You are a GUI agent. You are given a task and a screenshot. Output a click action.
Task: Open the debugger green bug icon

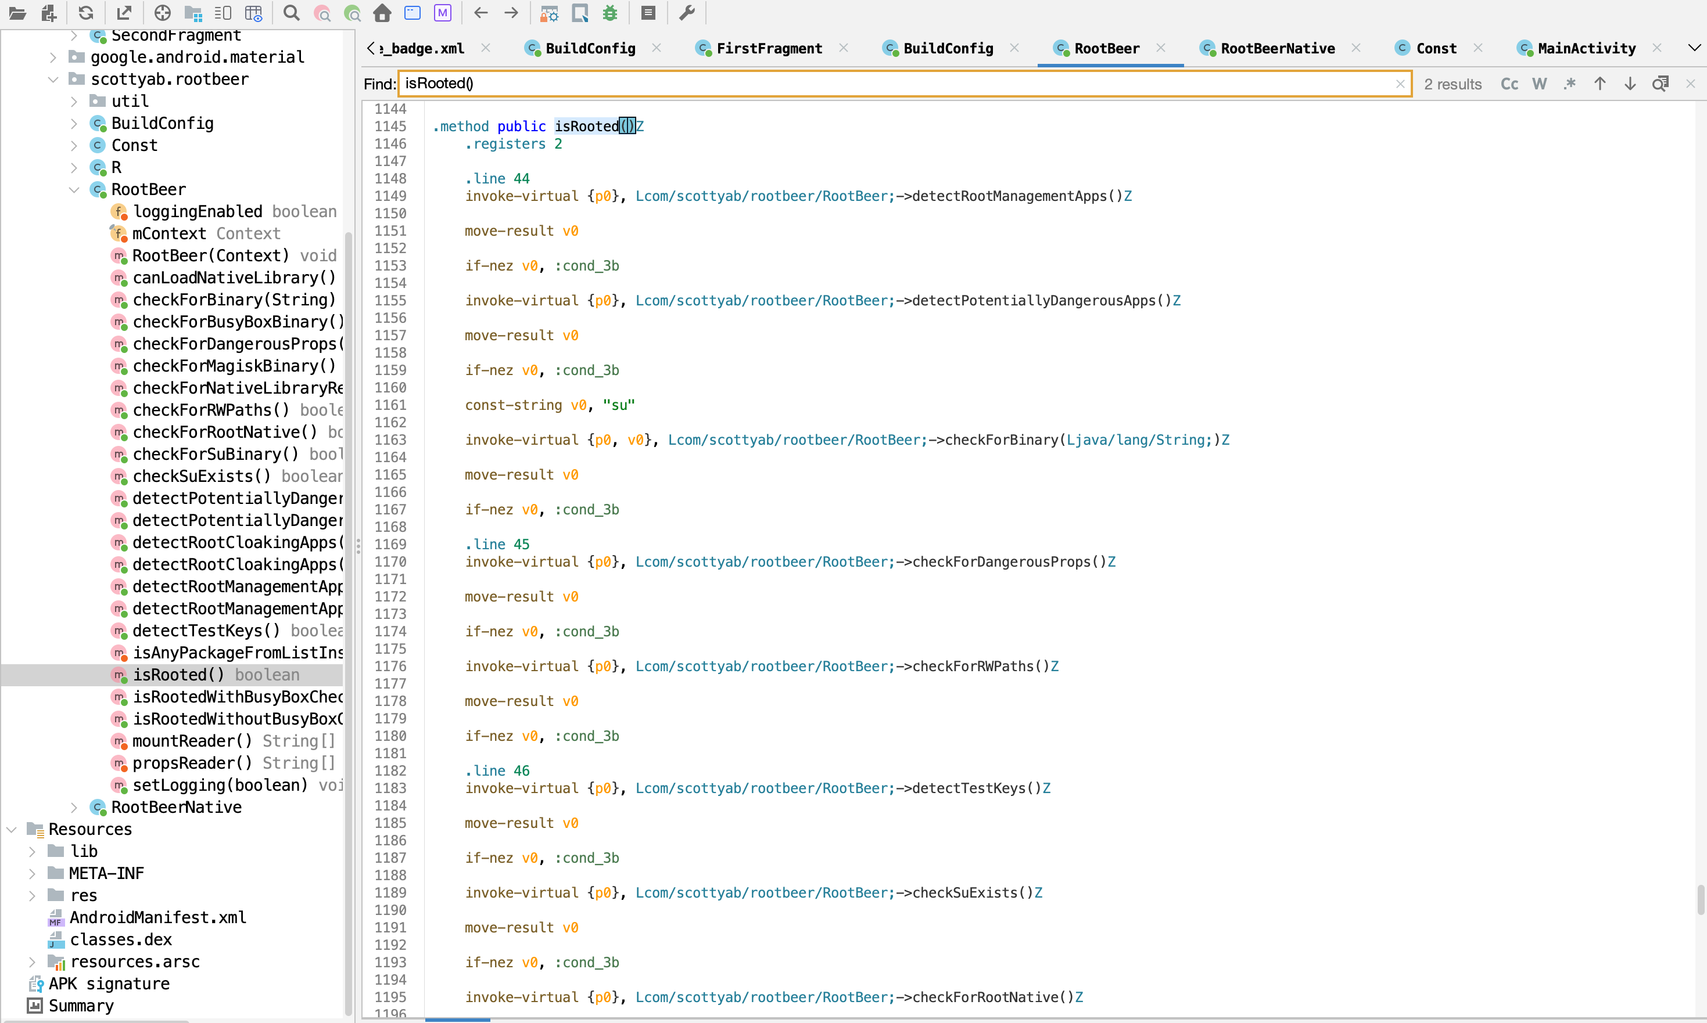pyautogui.click(x=609, y=13)
